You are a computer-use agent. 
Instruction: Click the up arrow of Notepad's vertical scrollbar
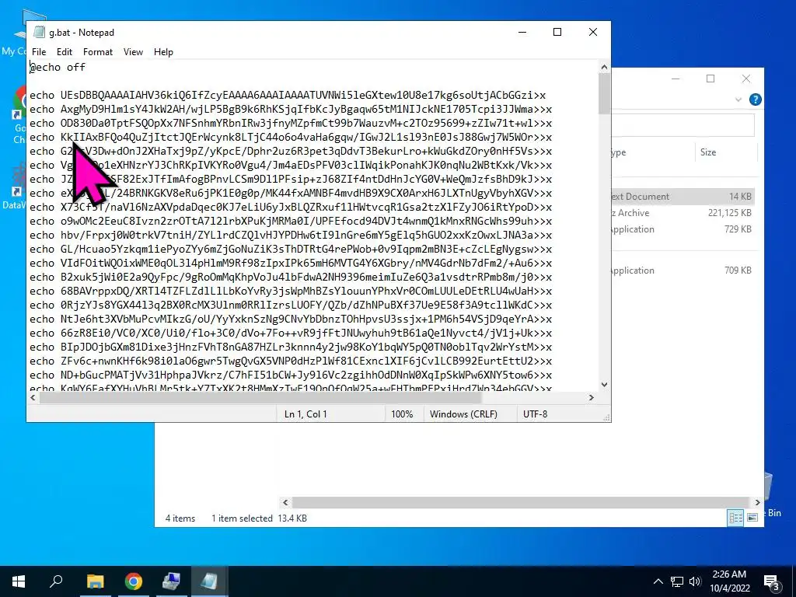604,67
